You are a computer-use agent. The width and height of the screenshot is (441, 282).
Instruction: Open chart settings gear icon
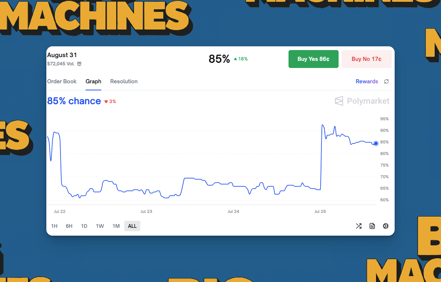(x=386, y=226)
